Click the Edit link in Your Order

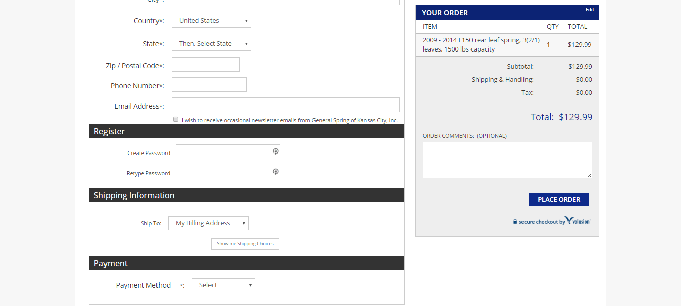point(590,10)
